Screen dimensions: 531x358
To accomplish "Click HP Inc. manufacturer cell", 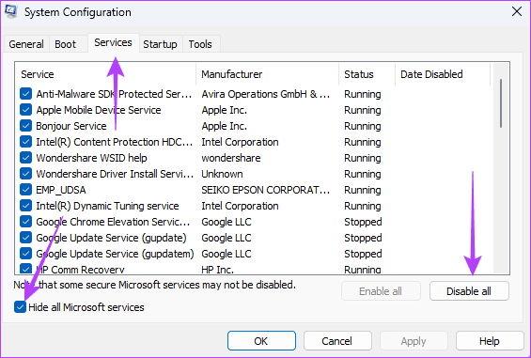I will [218, 270].
